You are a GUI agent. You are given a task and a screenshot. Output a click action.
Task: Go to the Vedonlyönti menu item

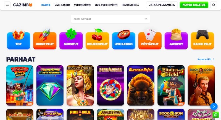pyautogui.click(x=82, y=5)
